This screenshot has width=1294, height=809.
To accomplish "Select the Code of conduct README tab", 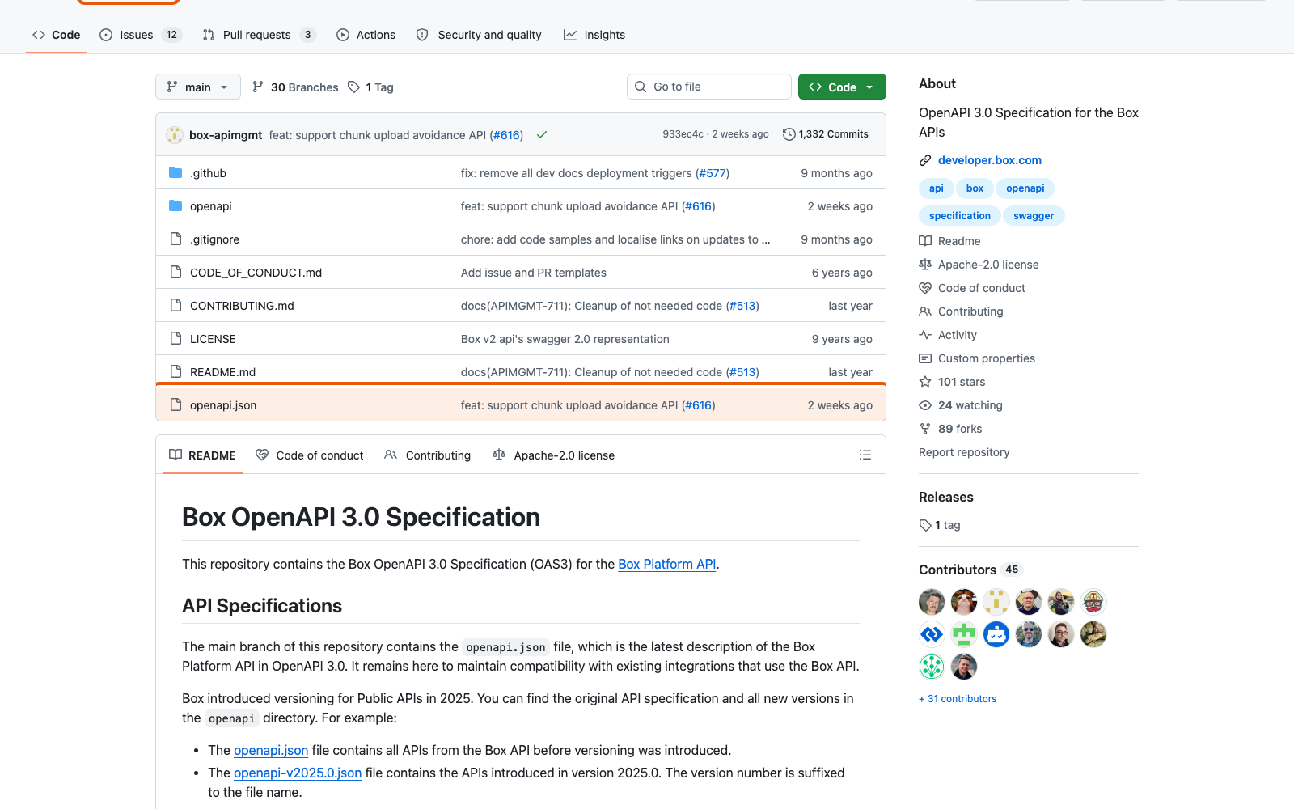I will click(310, 455).
